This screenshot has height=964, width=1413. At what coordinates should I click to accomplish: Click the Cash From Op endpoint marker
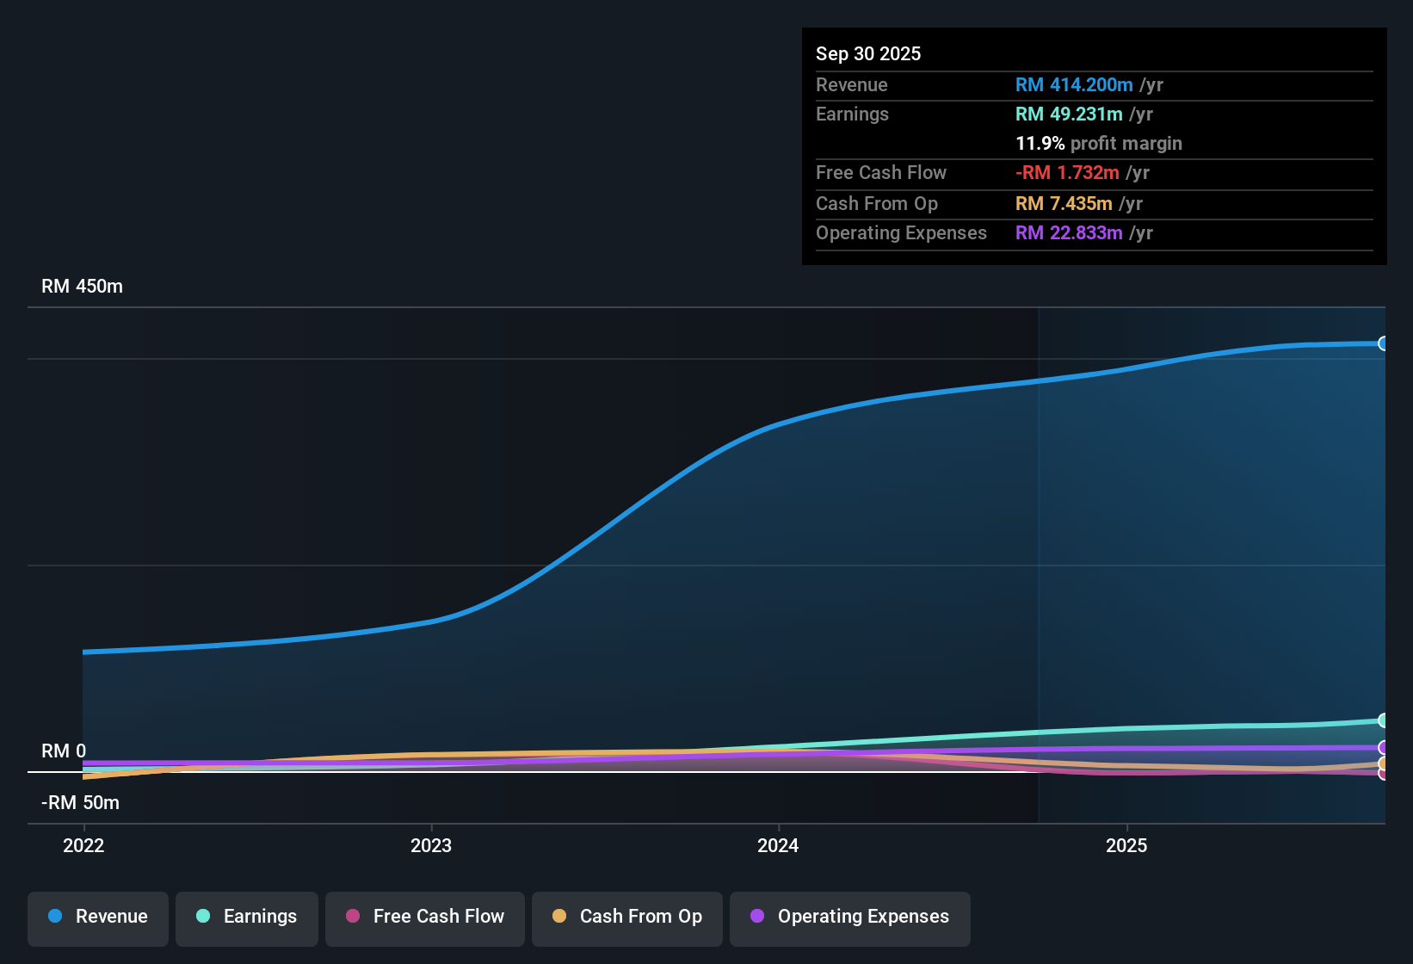pos(1384,763)
